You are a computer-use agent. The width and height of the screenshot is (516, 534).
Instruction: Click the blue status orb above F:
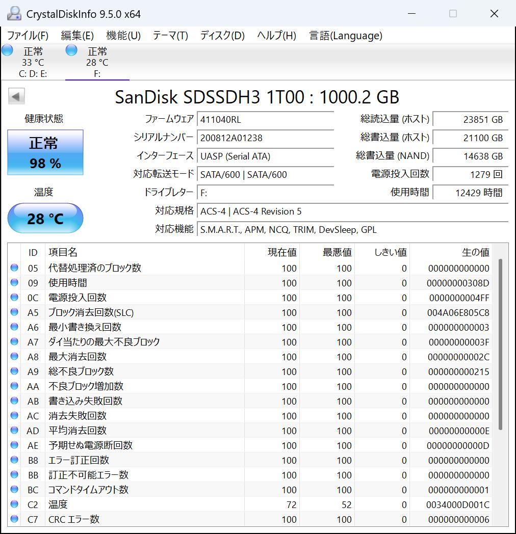[71, 50]
